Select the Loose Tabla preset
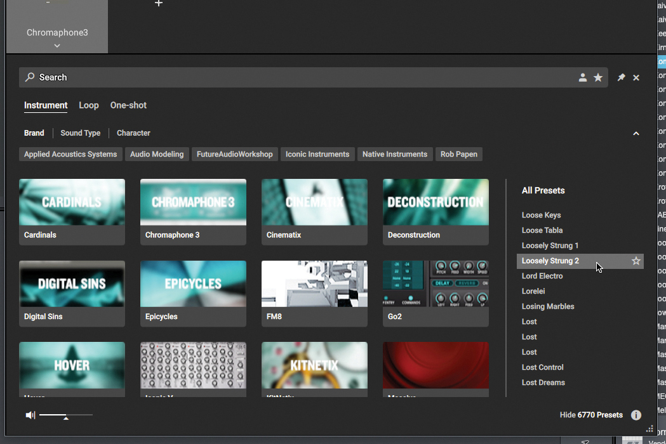This screenshot has width=666, height=444. (542, 230)
